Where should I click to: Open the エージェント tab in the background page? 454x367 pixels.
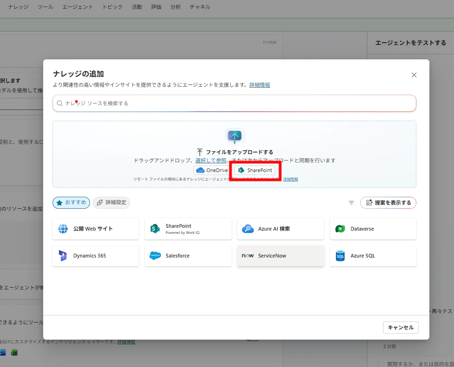(x=78, y=7)
